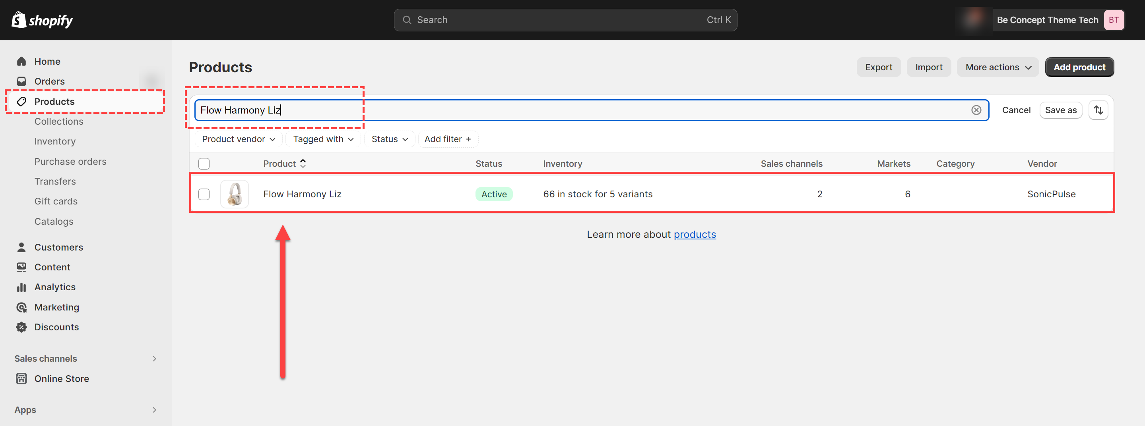Expand the Sales channels section
This screenshot has height=426, width=1145.
(154, 359)
